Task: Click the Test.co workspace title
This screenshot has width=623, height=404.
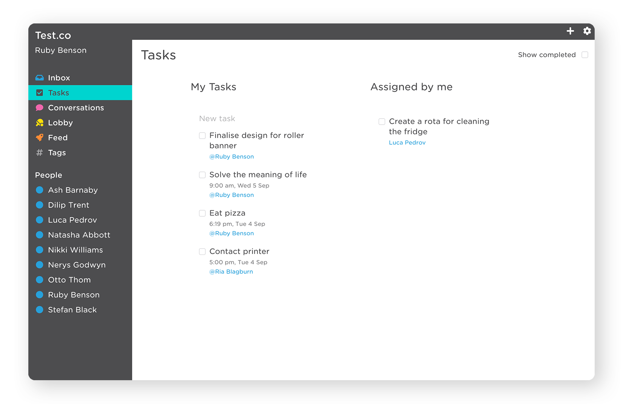Action: point(53,35)
